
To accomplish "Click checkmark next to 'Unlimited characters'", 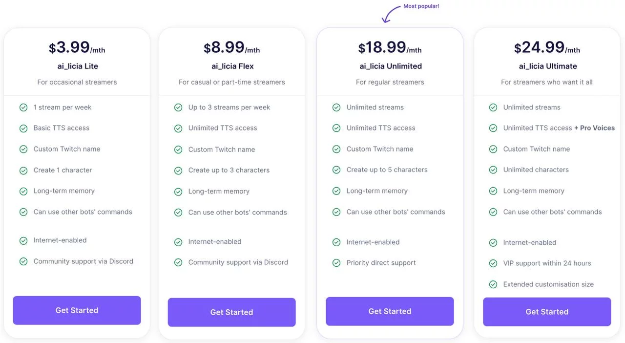I will (493, 170).
